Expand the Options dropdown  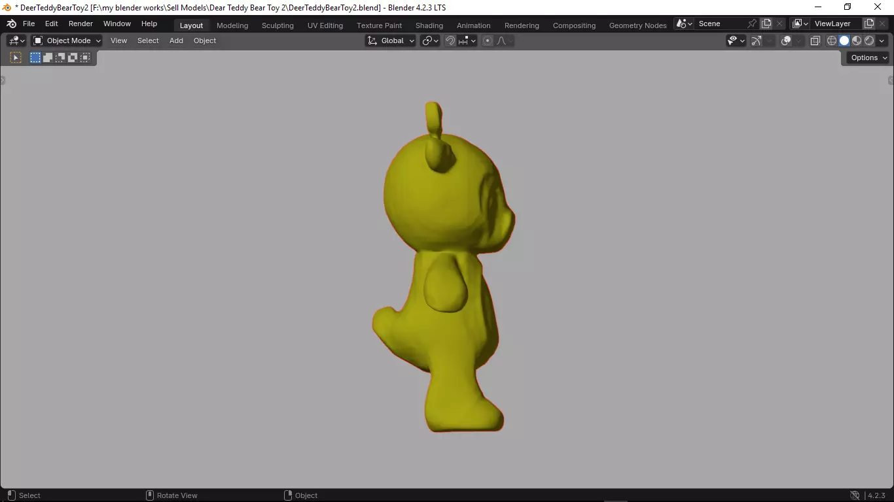point(868,58)
